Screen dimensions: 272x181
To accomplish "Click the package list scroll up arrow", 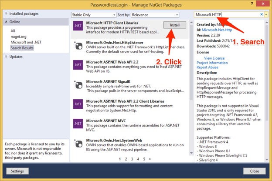I will coord(191,22).
